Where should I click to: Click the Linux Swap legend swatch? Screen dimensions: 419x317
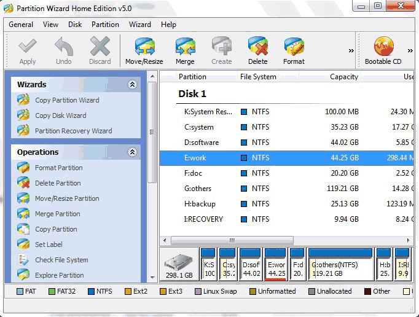click(198, 292)
